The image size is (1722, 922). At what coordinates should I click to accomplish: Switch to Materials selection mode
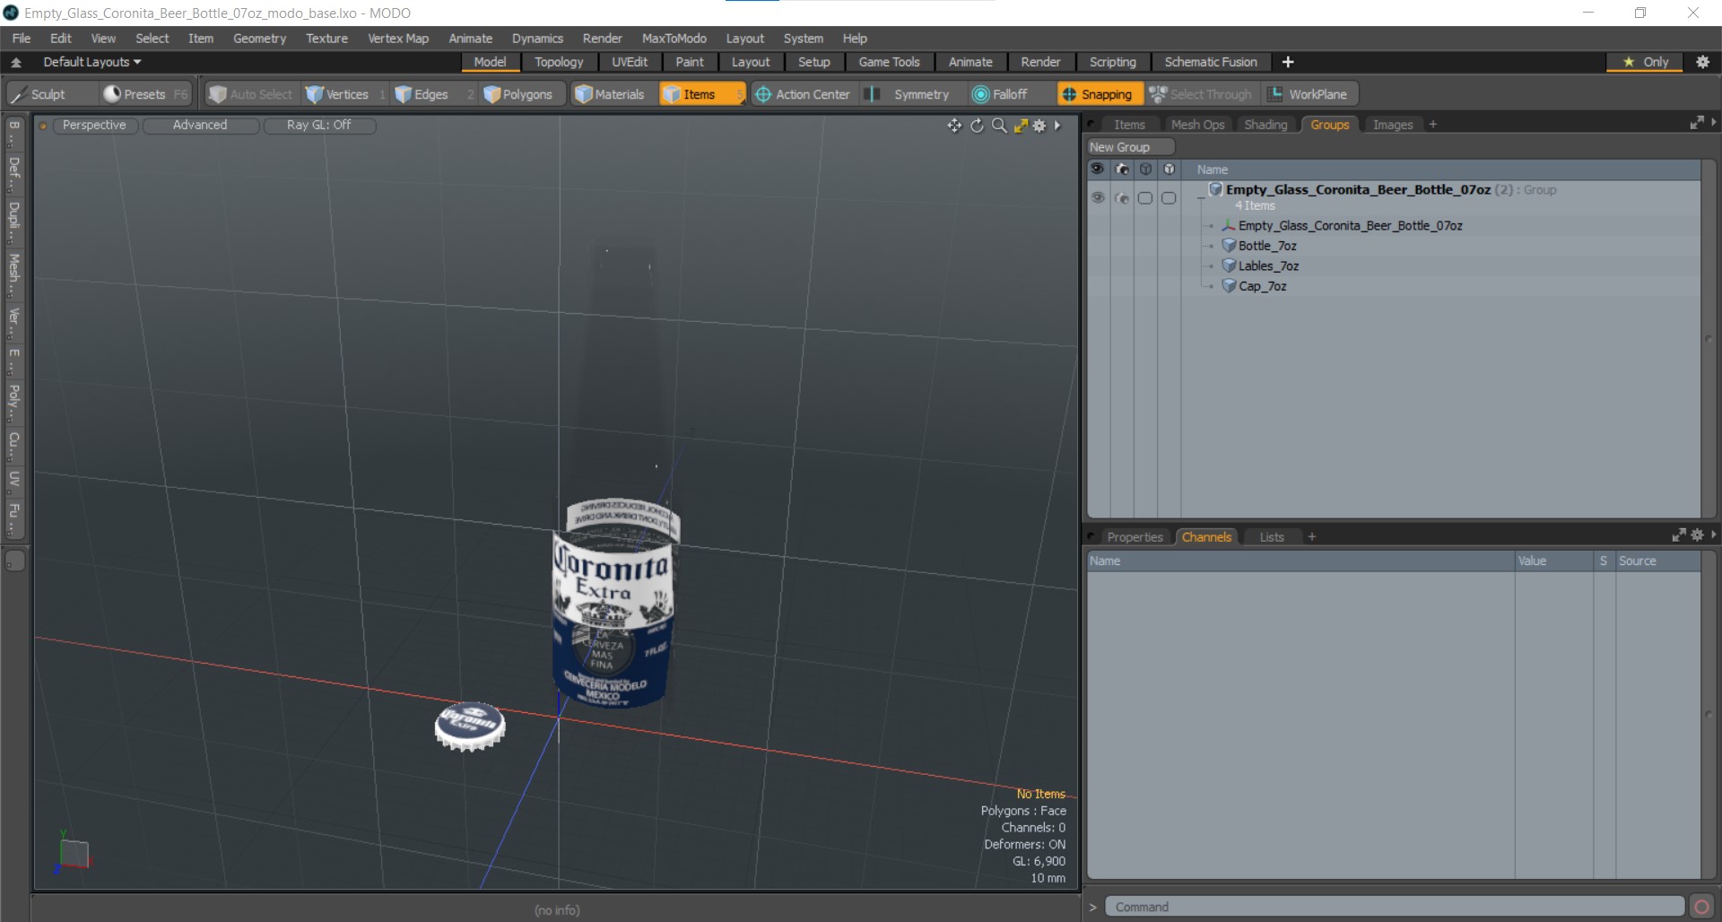(611, 94)
